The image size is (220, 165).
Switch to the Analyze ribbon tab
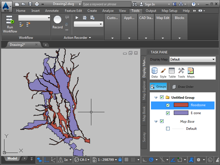[108, 11]
